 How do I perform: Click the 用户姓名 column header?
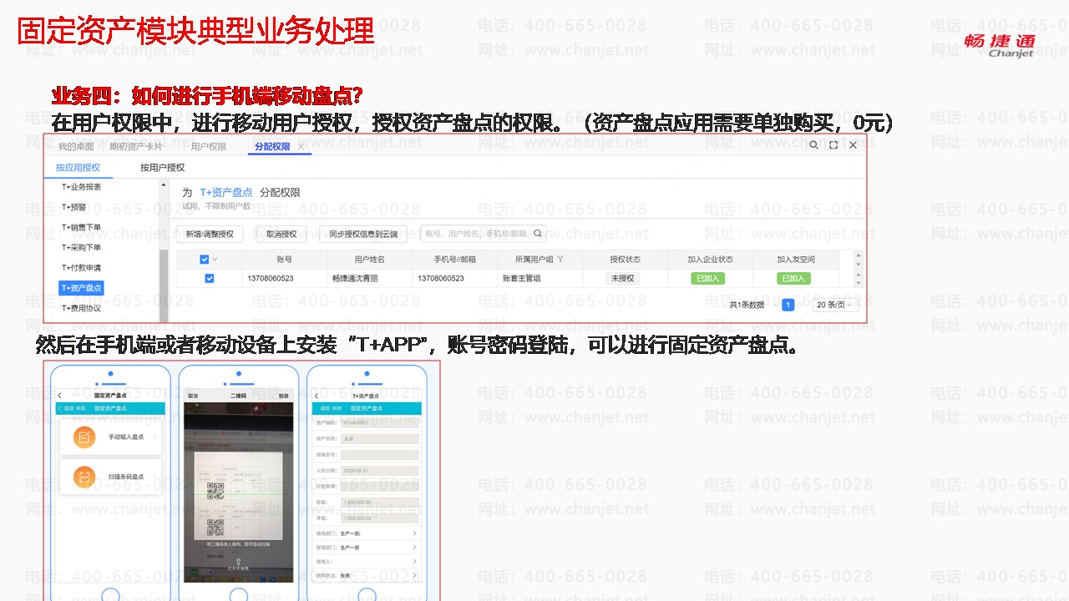[x=369, y=260]
